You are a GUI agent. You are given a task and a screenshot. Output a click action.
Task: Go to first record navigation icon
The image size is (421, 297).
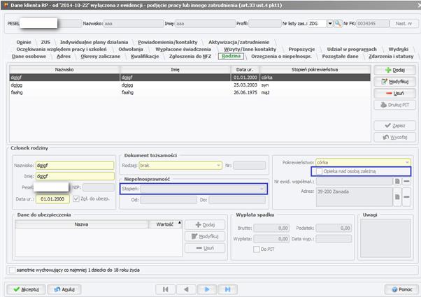[165, 289]
